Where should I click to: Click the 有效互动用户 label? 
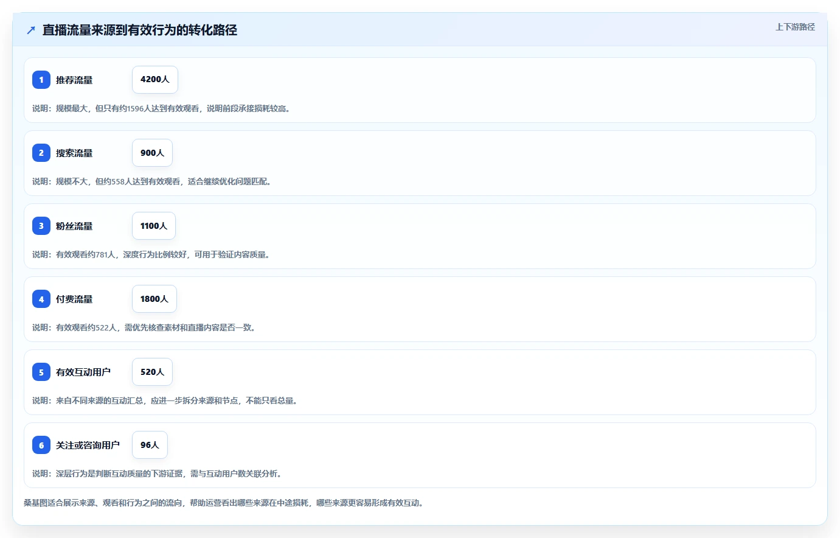coord(83,372)
